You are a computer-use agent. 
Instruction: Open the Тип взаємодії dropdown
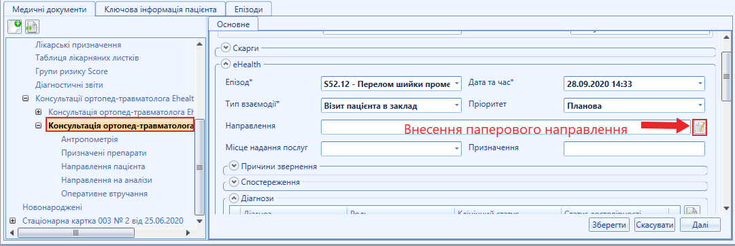point(457,105)
